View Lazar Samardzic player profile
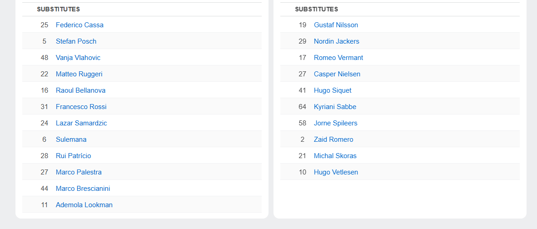 (81, 123)
